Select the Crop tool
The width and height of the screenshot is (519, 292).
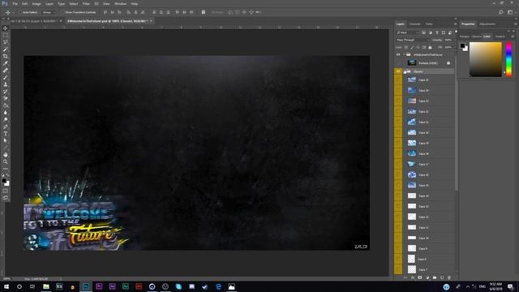pyautogui.click(x=6, y=56)
